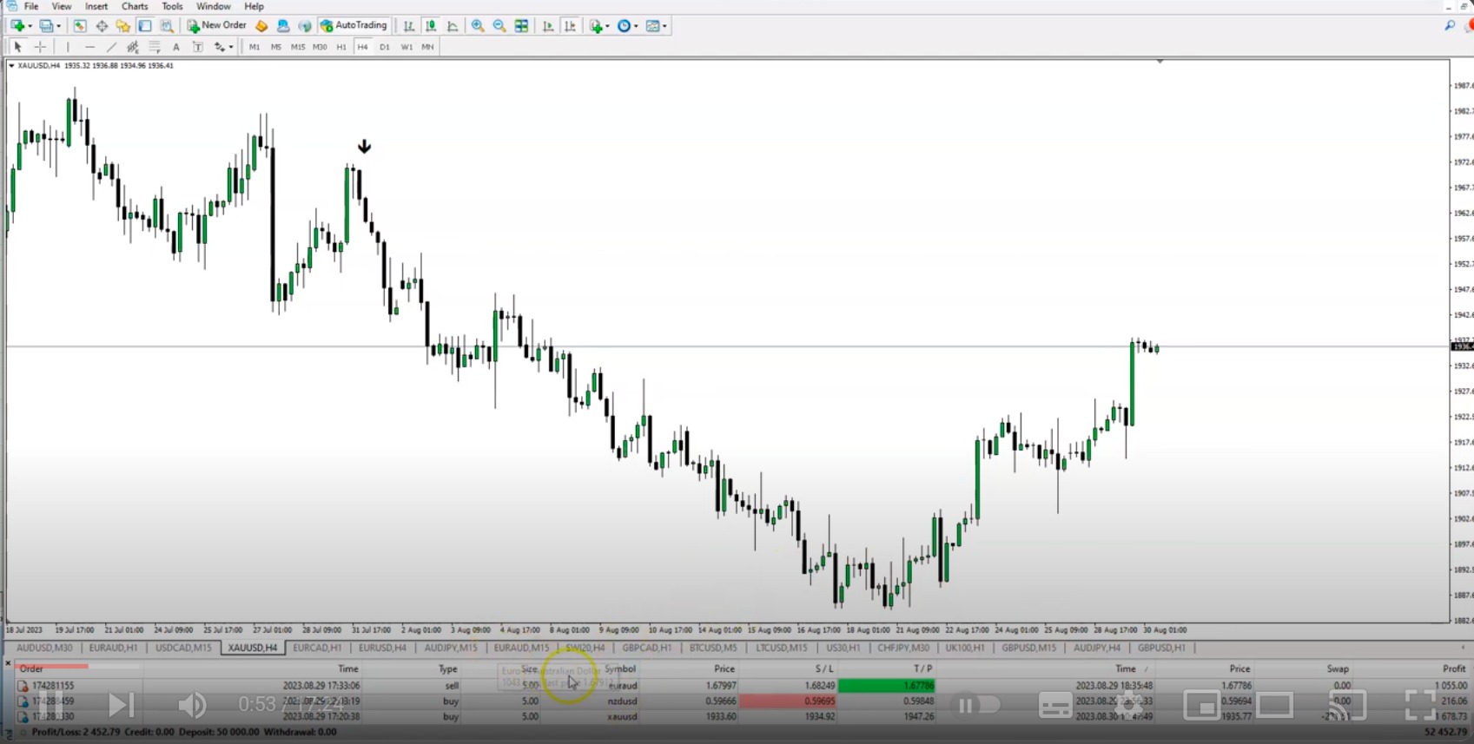Click the zoom in magnifier icon

[478, 26]
